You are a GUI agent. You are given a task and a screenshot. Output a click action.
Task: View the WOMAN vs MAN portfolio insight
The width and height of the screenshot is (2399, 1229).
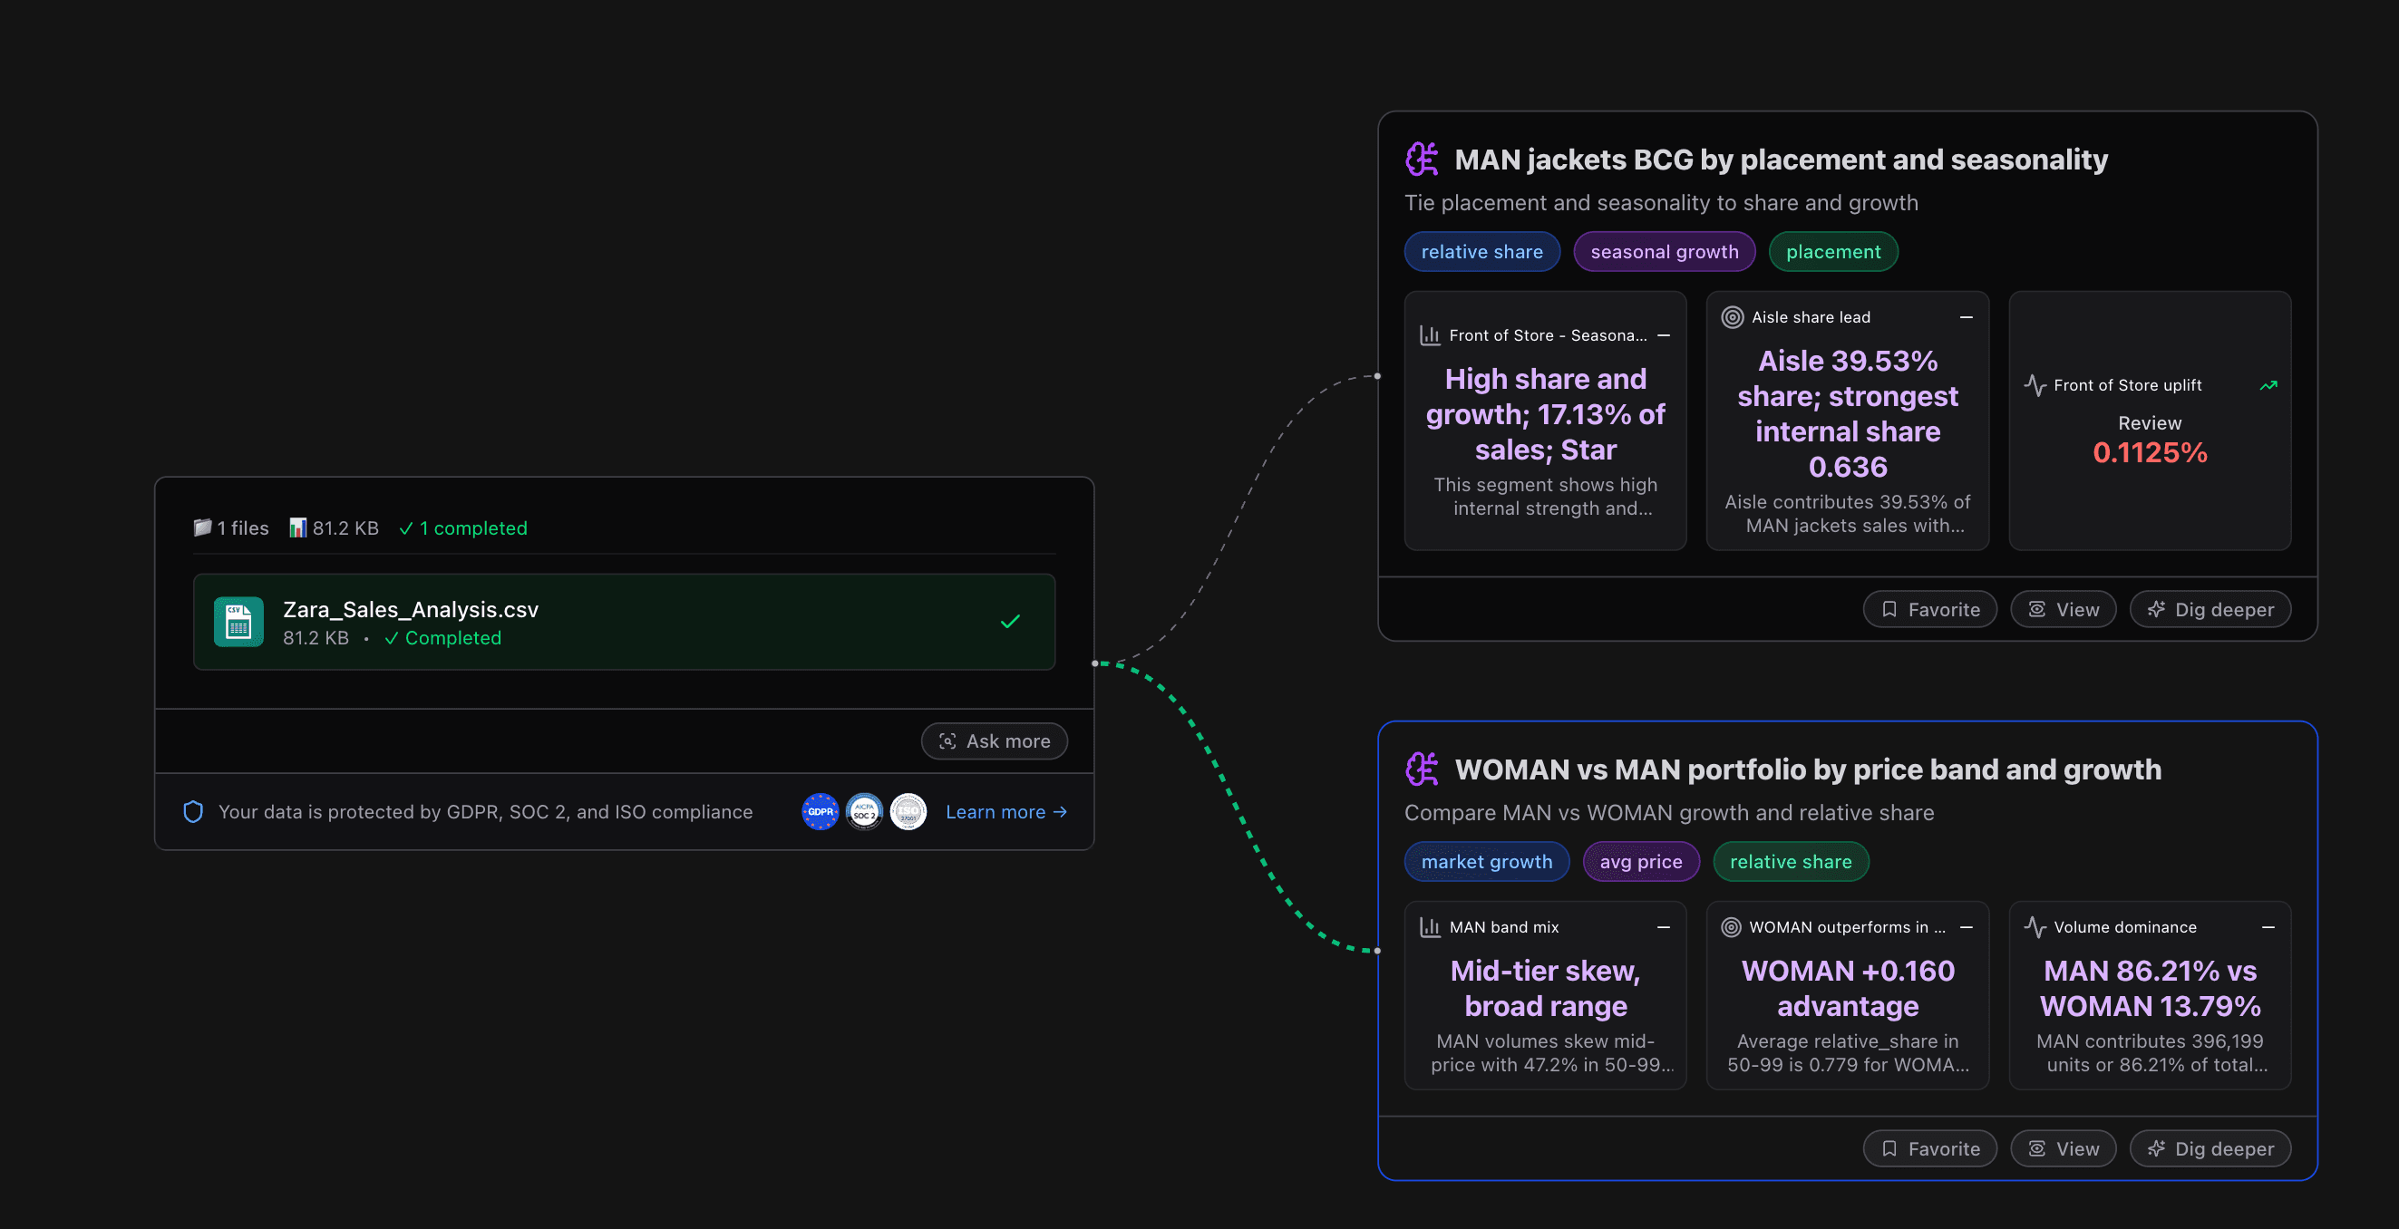(2063, 1149)
